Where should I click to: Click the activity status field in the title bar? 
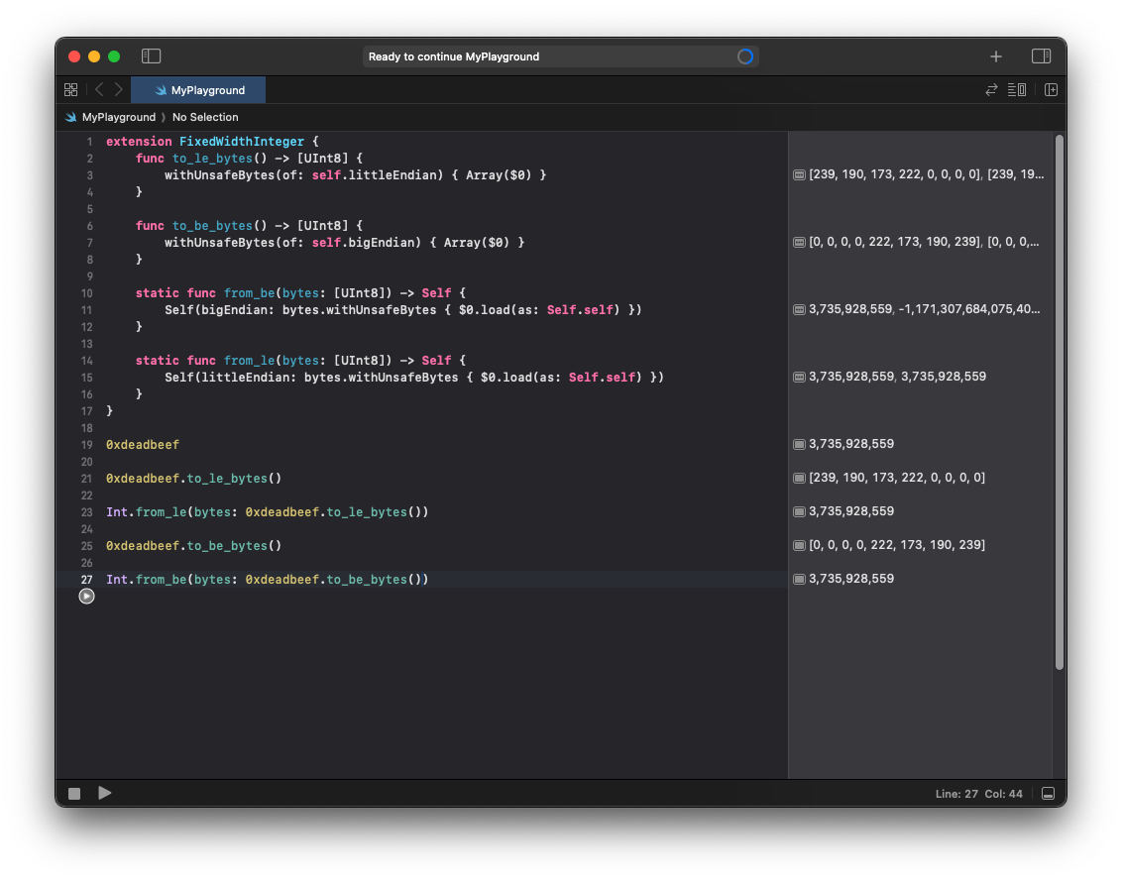pyautogui.click(x=560, y=56)
